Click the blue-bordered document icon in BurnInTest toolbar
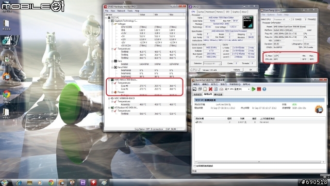Image resolution: width=330 pixels, height=186 pixels. pyautogui.click(x=216, y=89)
